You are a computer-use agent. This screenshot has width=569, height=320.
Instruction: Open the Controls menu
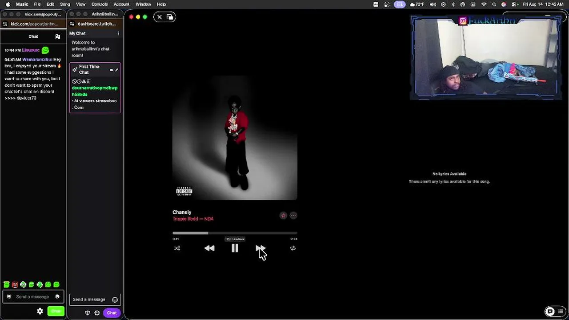pyautogui.click(x=100, y=4)
